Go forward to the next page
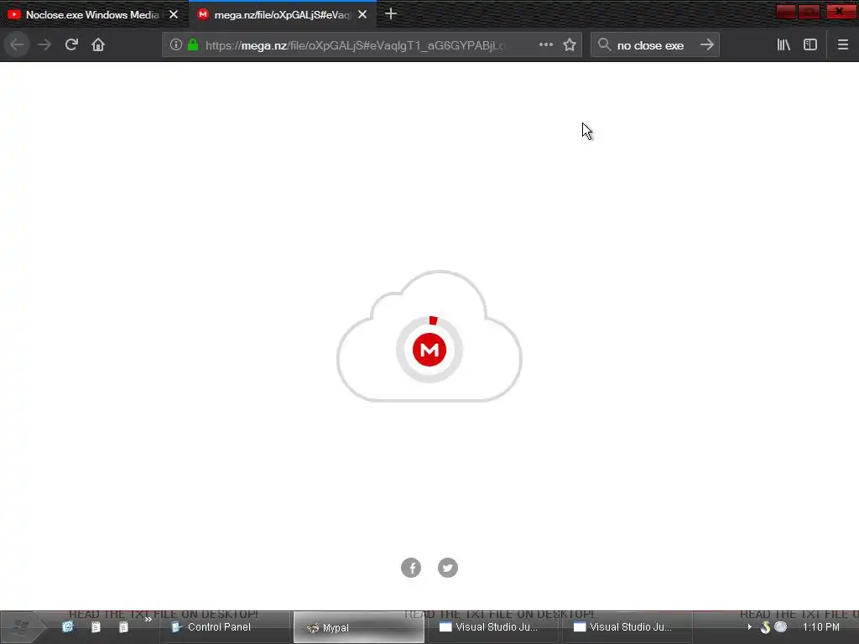The height and width of the screenshot is (644, 859). [x=44, y=44]
